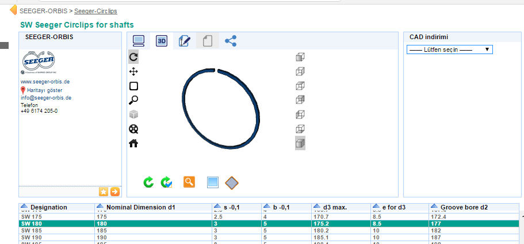Image resolution: width=524 pixels, height=244 pixels.
Task: Select the SW 190 table row
Action: [x=269, y=237]
